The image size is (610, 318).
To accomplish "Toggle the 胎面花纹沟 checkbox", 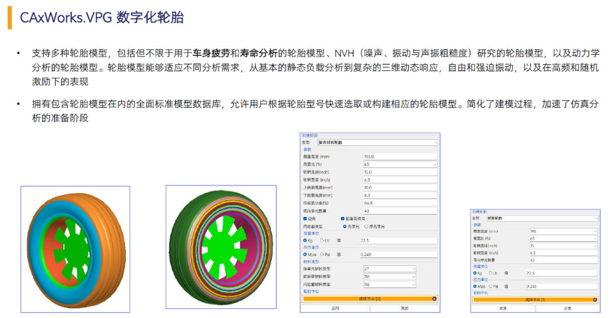I will (342, 219).
